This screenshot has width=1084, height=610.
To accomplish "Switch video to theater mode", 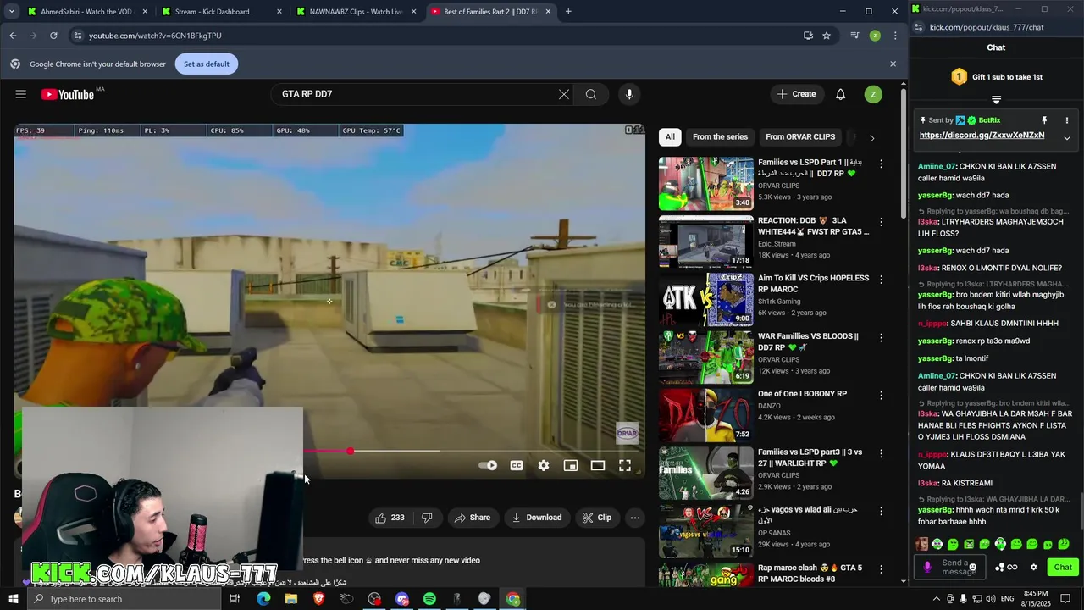I will point(598,465).
